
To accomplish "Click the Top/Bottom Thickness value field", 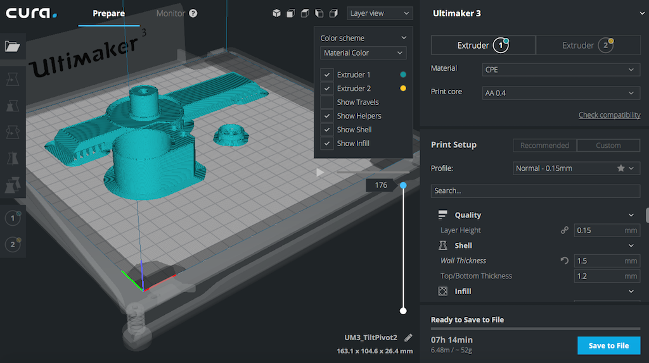I will pyautogui.click(x=607, y=276).
